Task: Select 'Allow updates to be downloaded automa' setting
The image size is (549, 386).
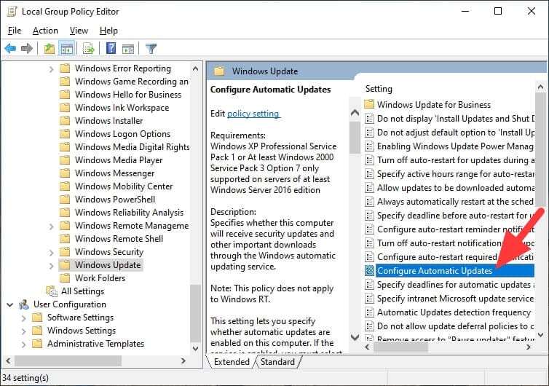Action: point(456,188)
